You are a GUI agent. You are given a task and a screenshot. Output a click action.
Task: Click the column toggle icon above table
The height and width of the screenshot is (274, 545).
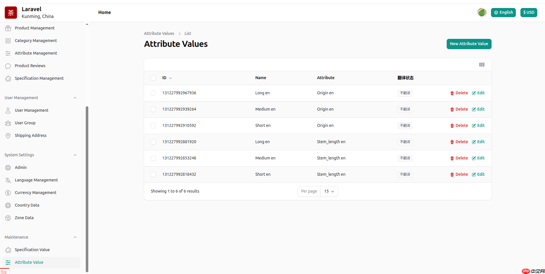click(x=482, y=65)
